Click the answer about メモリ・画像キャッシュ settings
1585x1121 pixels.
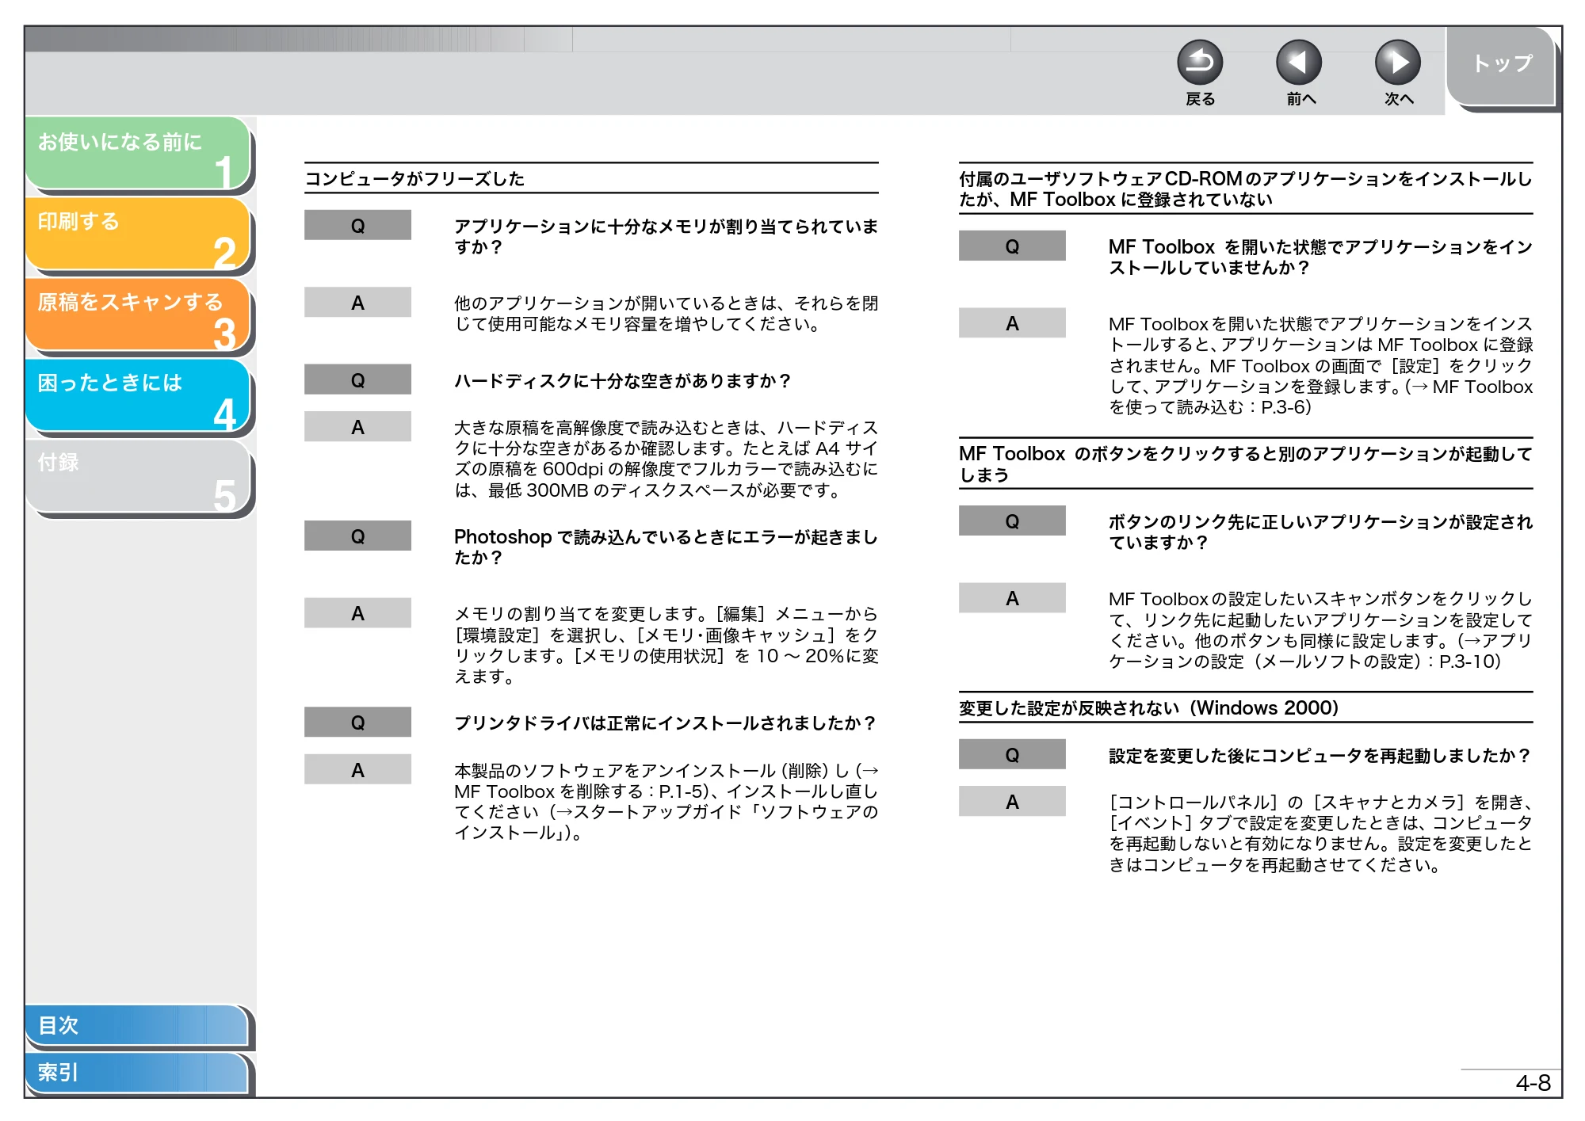tap(666, 645)
